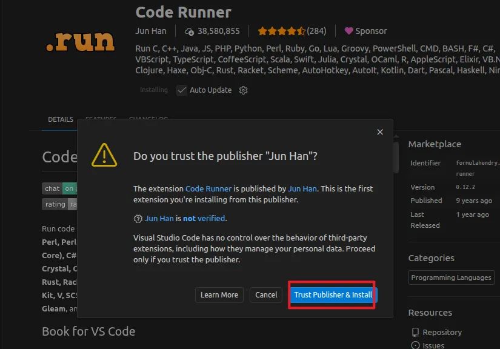
Task: Cancel the publisher trust dialog
Action: tap(266, 295)
